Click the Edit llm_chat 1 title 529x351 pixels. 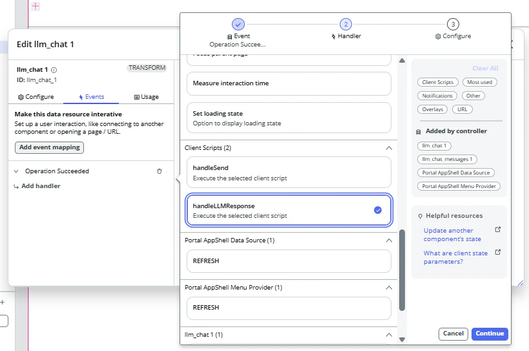click(x=45, y=44)
